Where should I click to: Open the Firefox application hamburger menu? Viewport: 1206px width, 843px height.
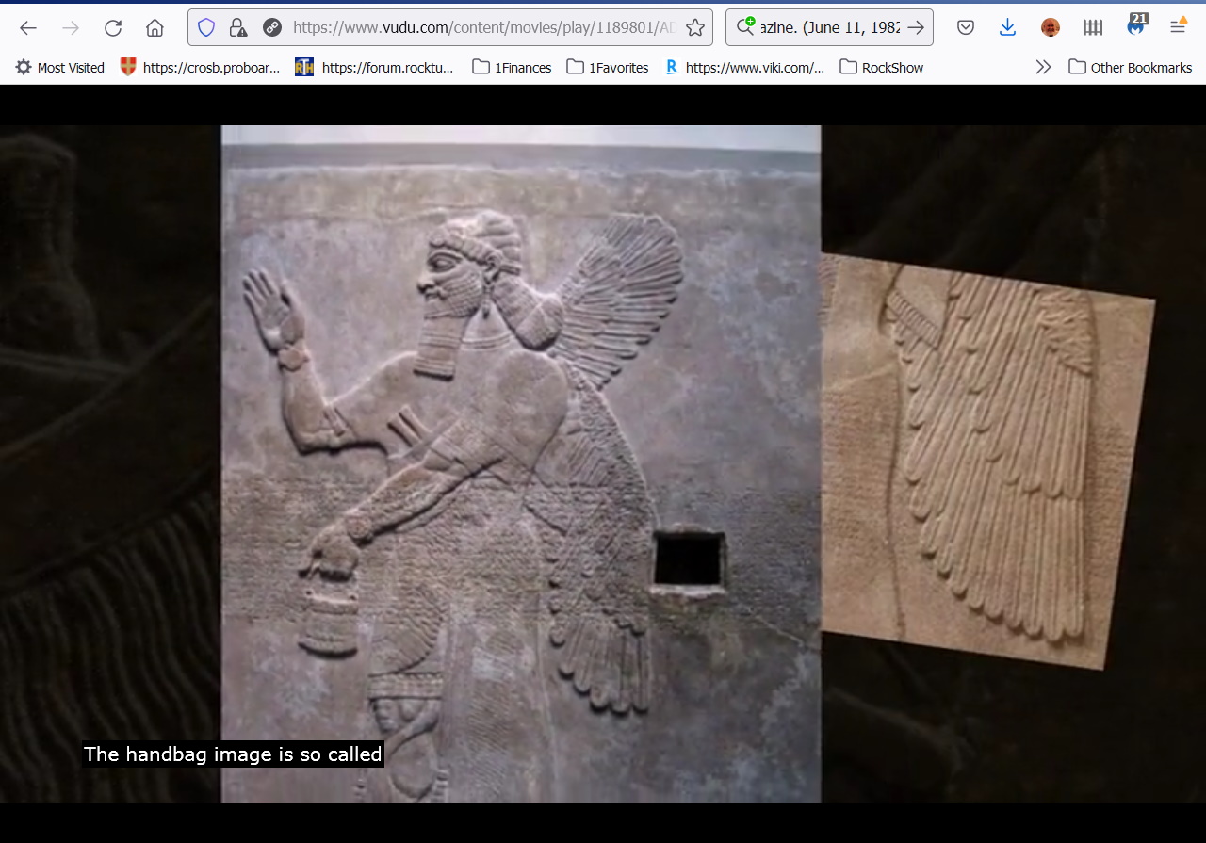pyautogui.click(x=1178, y=27)
